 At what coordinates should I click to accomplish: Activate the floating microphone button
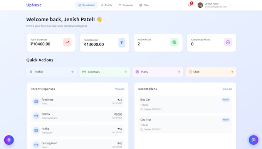(9, 140)
